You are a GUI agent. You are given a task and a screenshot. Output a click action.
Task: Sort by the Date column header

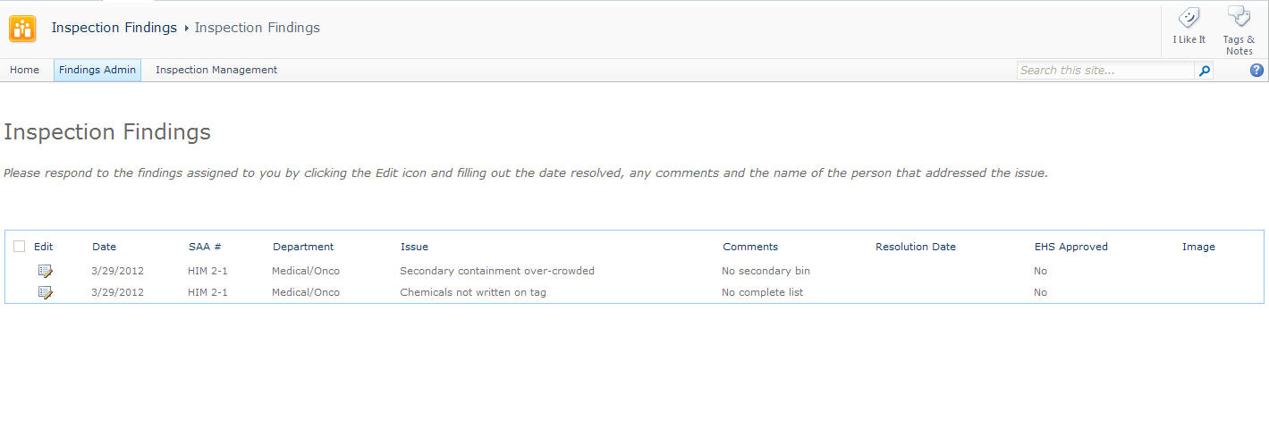pyautogui.click(x=104, y=247)
